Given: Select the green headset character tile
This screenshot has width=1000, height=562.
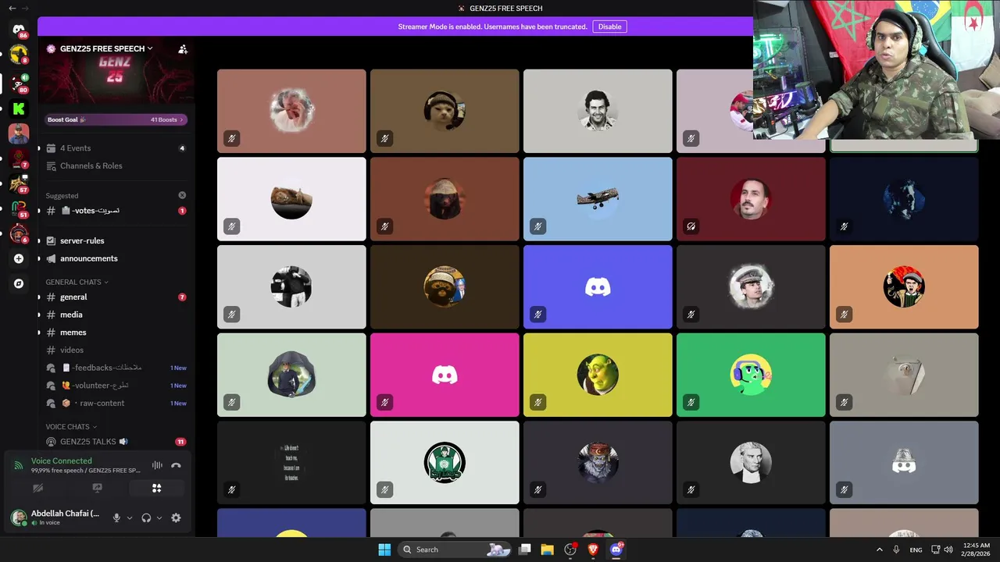Looking at the screenshot, I should point(751,375).
